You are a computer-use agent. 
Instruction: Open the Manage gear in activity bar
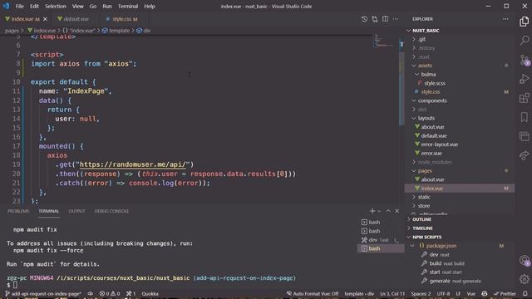click(525, 279)
